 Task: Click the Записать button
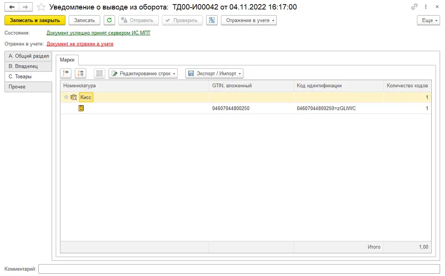(x=84, y=20)
